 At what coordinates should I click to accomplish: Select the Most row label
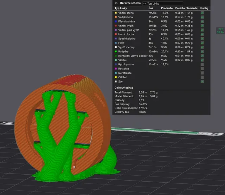click(x=121, y=43)
